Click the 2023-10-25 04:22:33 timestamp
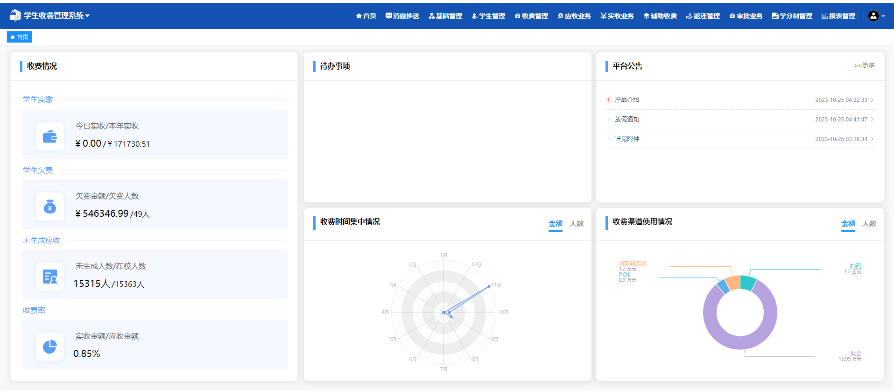894x391 pixels. coord(841,100)
